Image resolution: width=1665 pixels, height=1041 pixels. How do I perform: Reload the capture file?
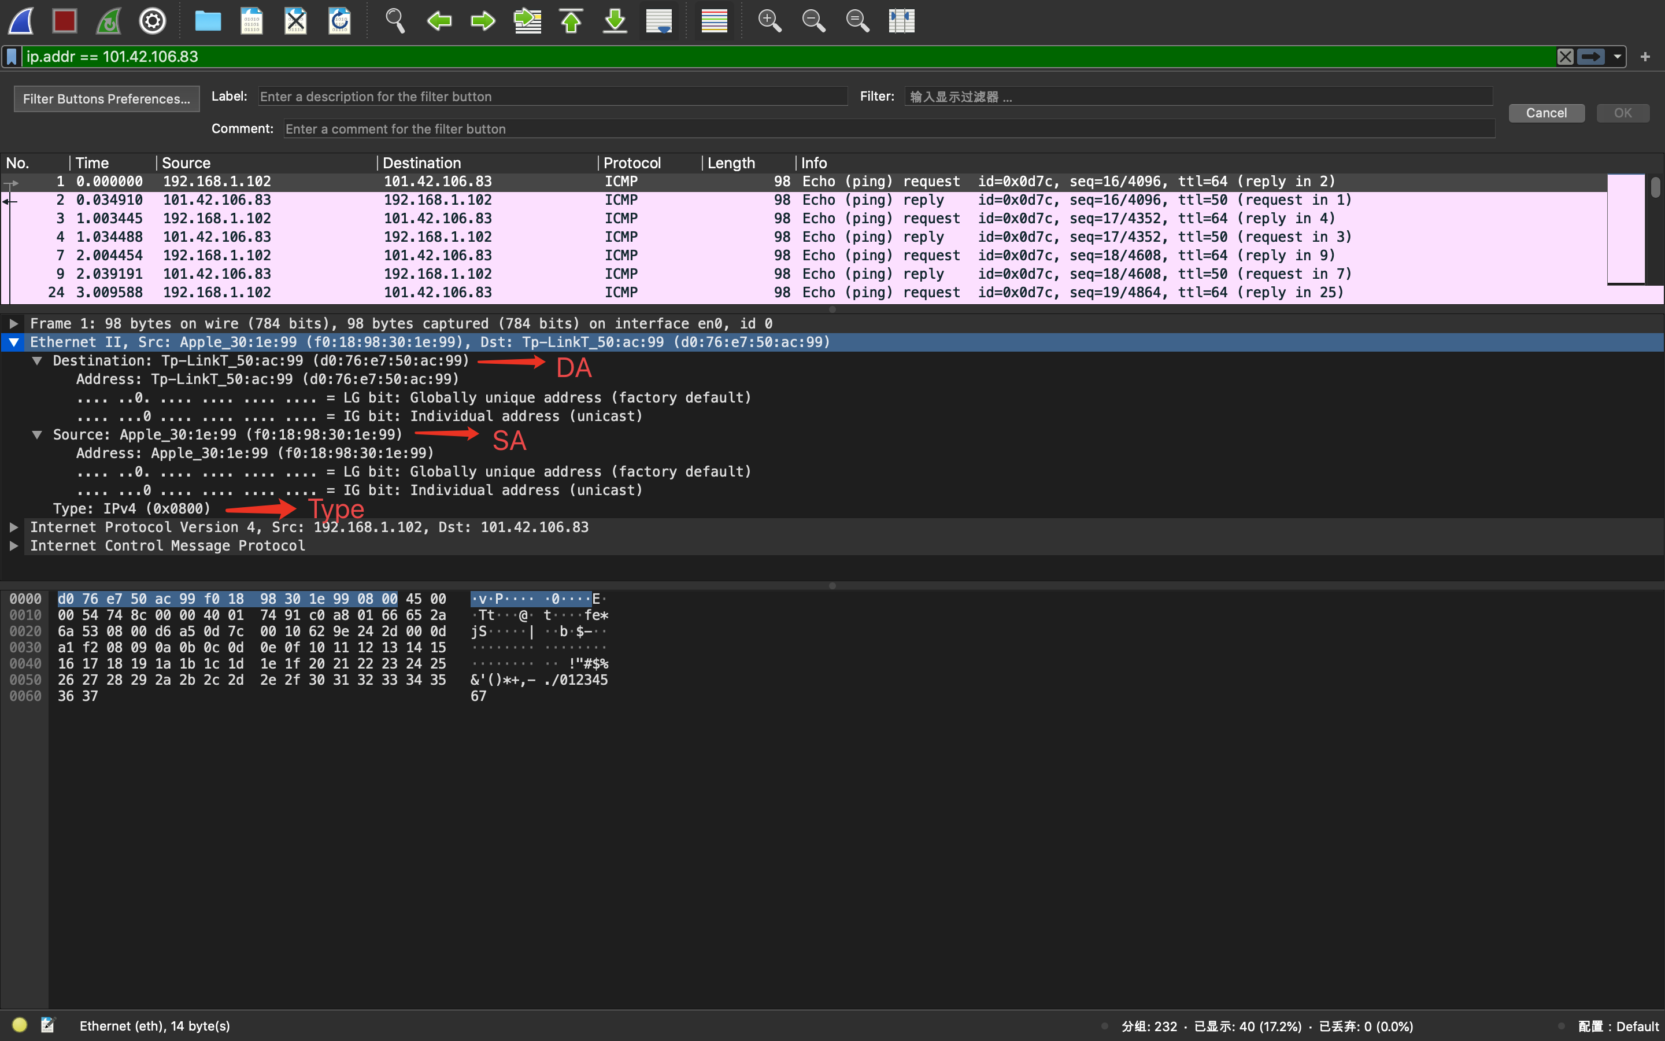click(340, 21)
